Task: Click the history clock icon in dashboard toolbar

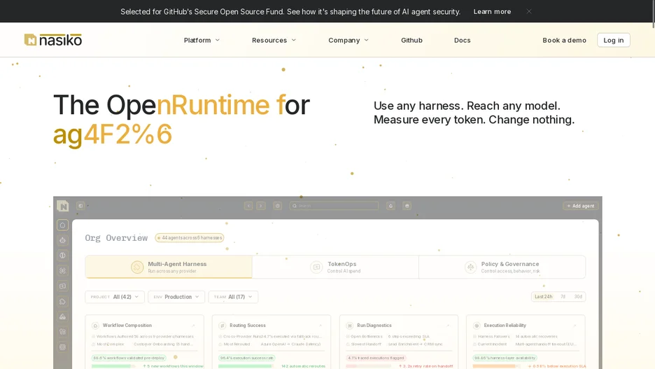Action: click(277, 206)
